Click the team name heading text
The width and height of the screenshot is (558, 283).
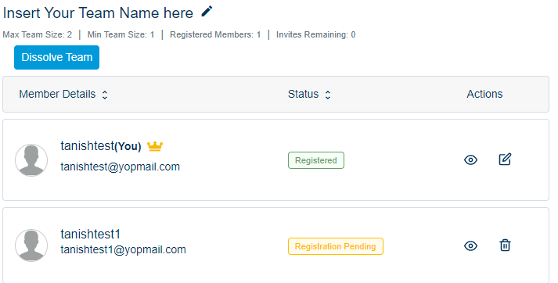98,13
